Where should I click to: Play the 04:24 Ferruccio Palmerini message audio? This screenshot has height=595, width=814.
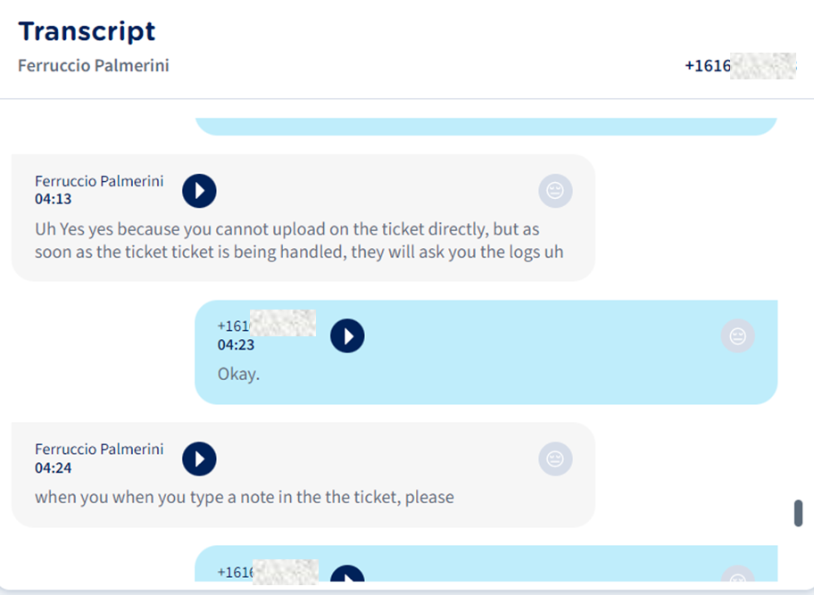(199, 459)
